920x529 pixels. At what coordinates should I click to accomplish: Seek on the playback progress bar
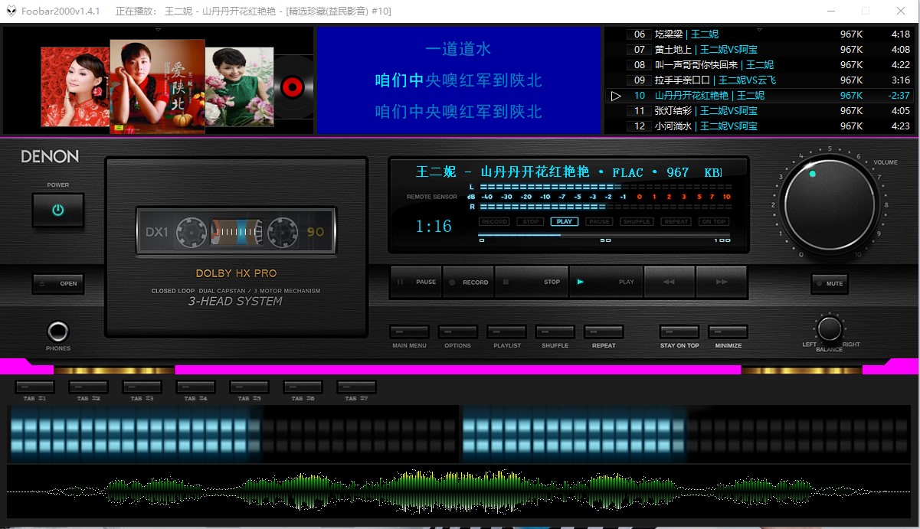click(605, 235)
